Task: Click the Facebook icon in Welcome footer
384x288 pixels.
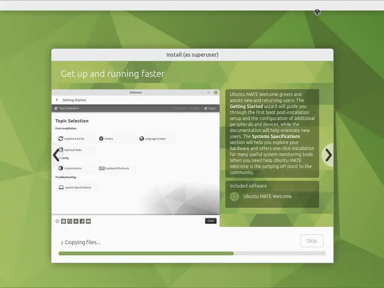Action: coord(82,221)
